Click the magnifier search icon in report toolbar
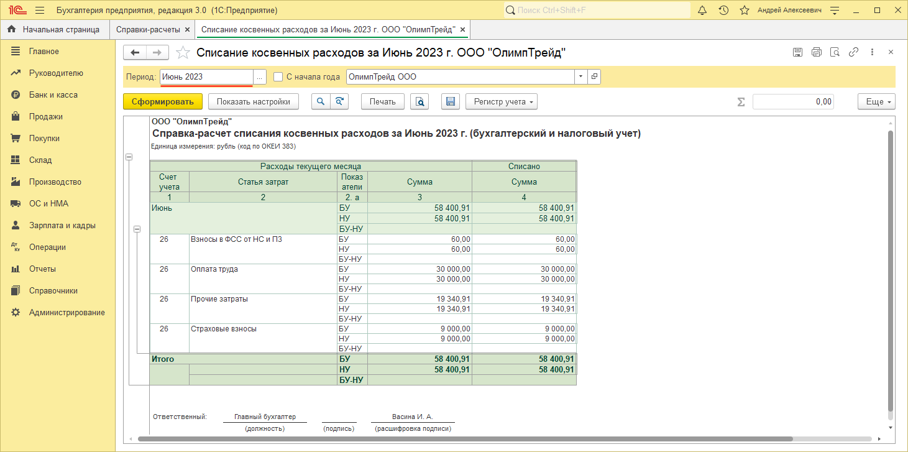This screenshot has height=452, width=908. tap(321, 102)
